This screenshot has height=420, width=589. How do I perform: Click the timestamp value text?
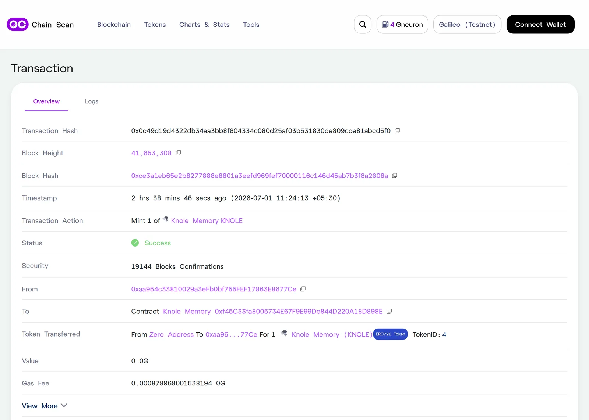pyautogui.click(x=236, y=198)
